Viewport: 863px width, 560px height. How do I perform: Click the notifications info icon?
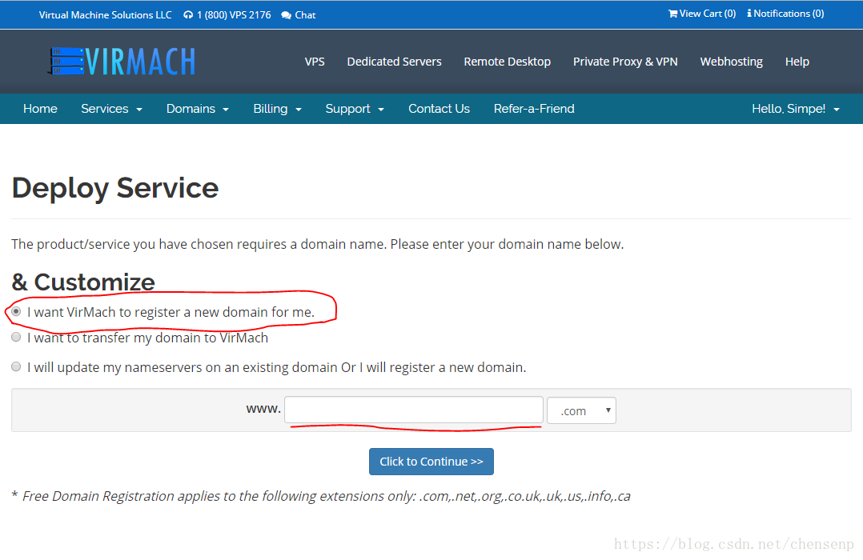coord(749,14)
